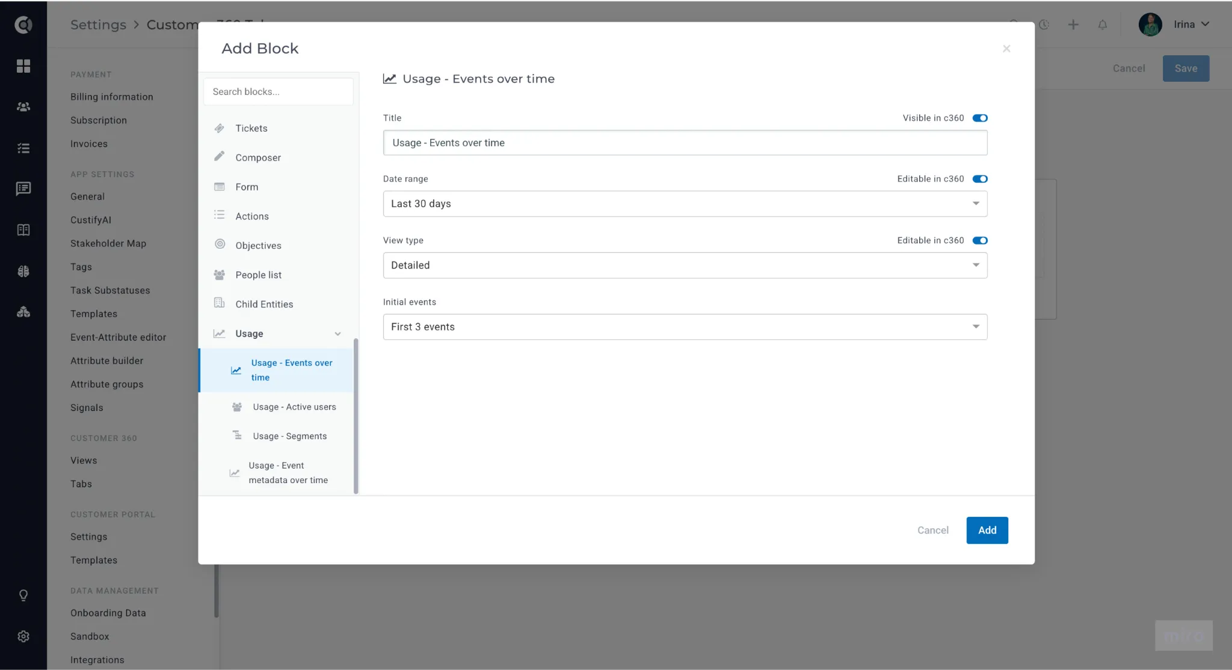Open the Initial events dropdown
The image size is (1232, 670).
coord(685,327)
